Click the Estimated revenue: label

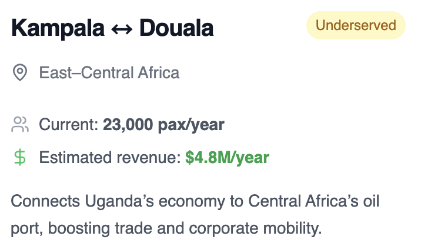pyautogui.click(x=110, y=157)
